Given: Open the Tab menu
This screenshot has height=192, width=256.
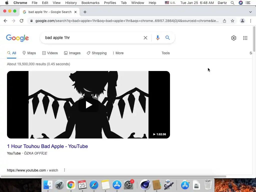Looking at the screenshot, I should point(124,3).
